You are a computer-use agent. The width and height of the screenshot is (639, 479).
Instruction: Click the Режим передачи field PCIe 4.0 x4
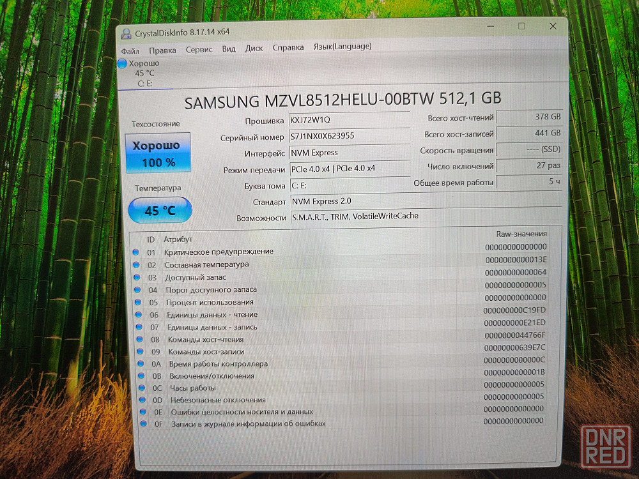[350, 169]
